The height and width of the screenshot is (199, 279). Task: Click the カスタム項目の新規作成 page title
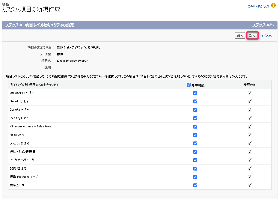(x=31, y=9)
